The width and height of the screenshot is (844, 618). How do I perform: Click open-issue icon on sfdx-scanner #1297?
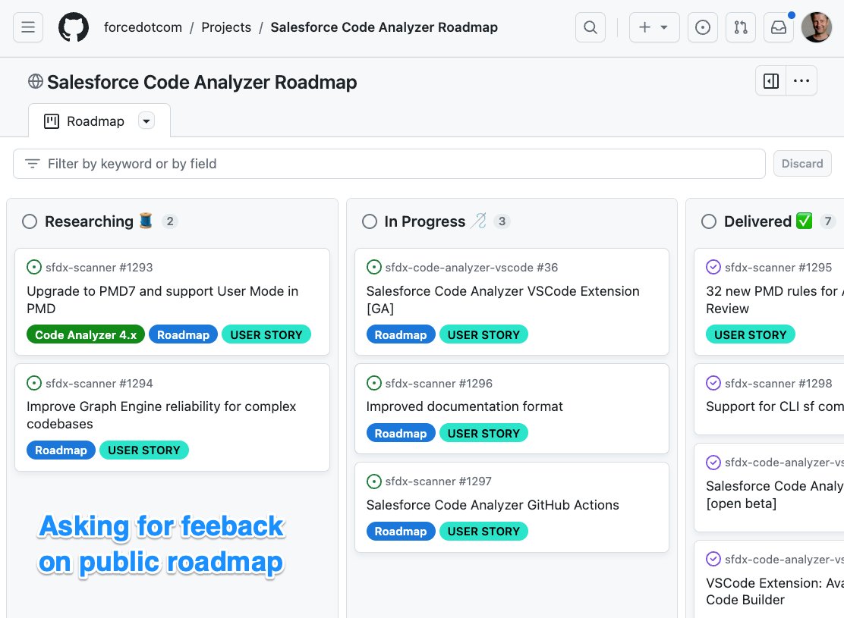(x=373, y=481)
